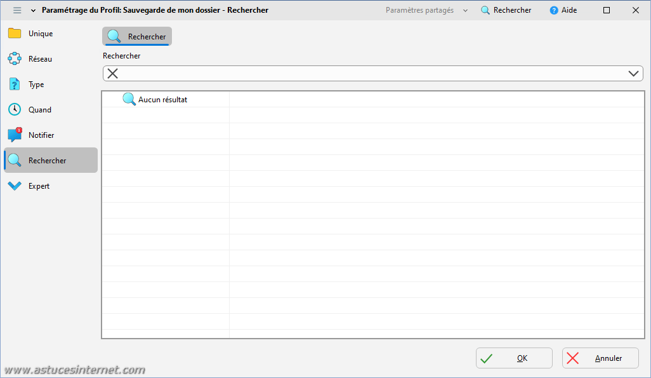The width and height of the screenshot is (651, 378).
Task: Expand the title bar chevron dropdown
Action: point(33,10)
